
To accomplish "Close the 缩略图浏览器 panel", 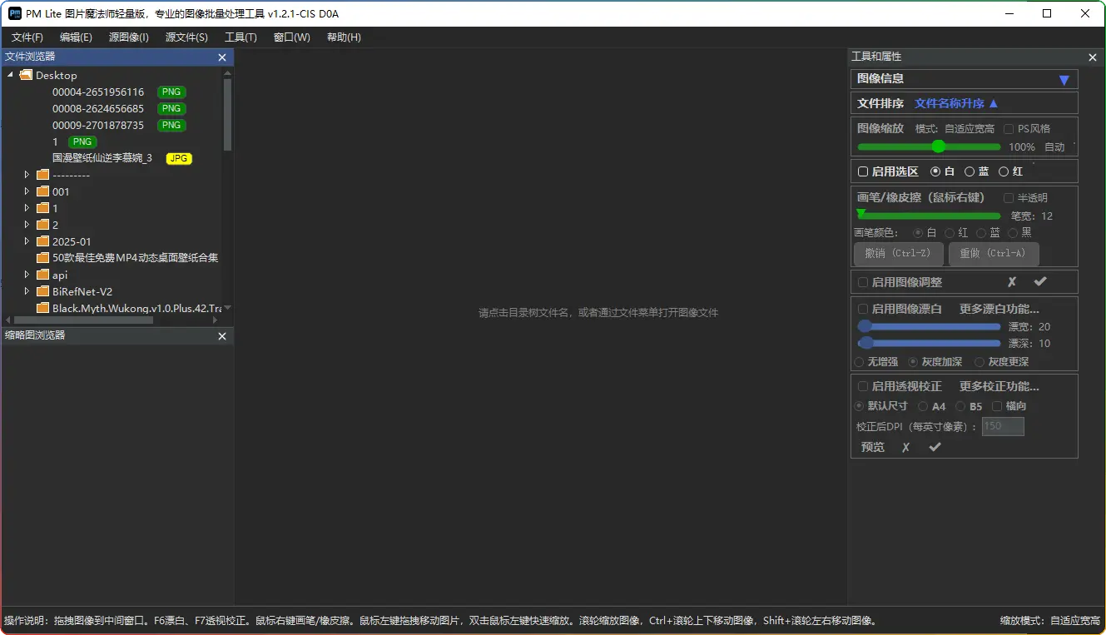I will click(x=222, y=336).
